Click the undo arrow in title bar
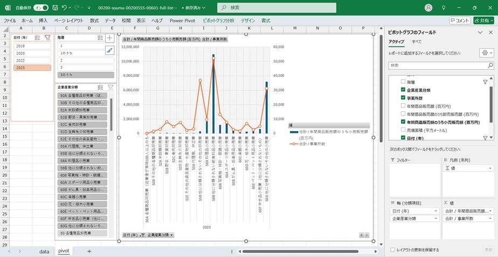 [x=65, y=8]
